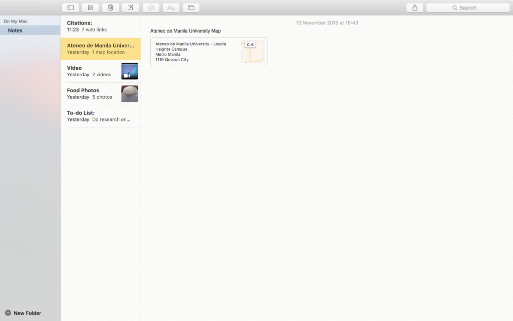Open the To-do List note
The width and height of the screenshot is (513, 321).
[100, 116]
